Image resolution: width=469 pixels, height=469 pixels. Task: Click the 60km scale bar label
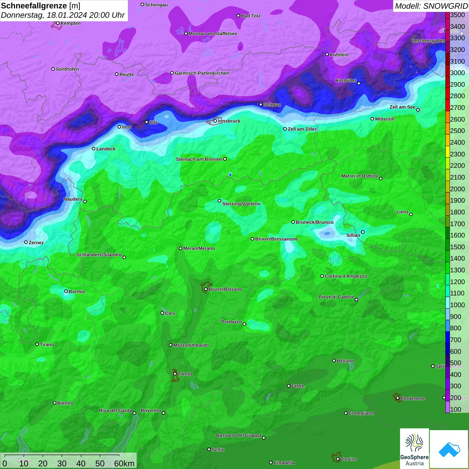point(124,463)
